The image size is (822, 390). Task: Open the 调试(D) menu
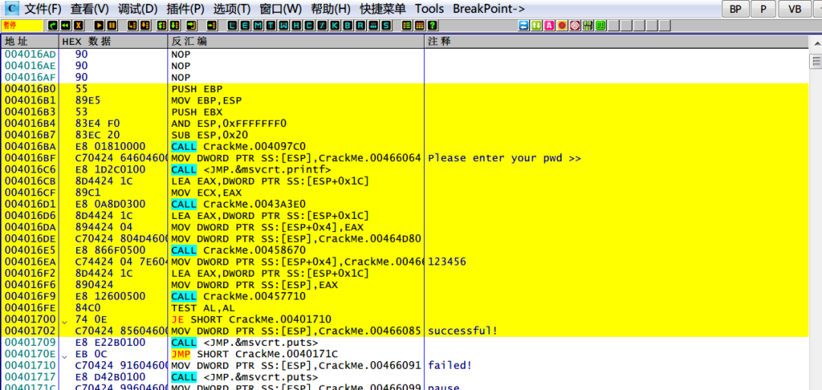point(137,9)
